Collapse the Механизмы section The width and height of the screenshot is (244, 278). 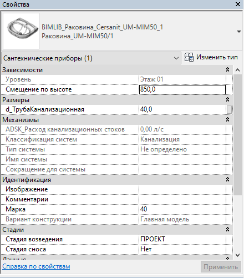tap(227, 120)
